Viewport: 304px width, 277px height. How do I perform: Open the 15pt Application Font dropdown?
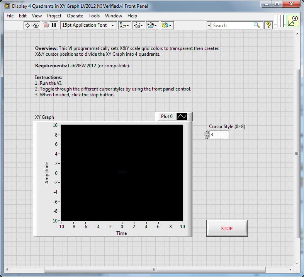[88, 25]
